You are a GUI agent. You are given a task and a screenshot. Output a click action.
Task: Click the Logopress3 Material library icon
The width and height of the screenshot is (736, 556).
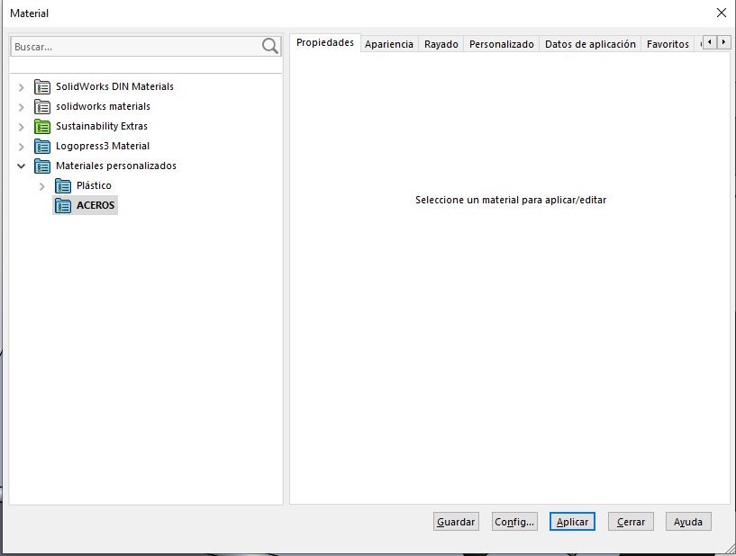tap(42, 147)
